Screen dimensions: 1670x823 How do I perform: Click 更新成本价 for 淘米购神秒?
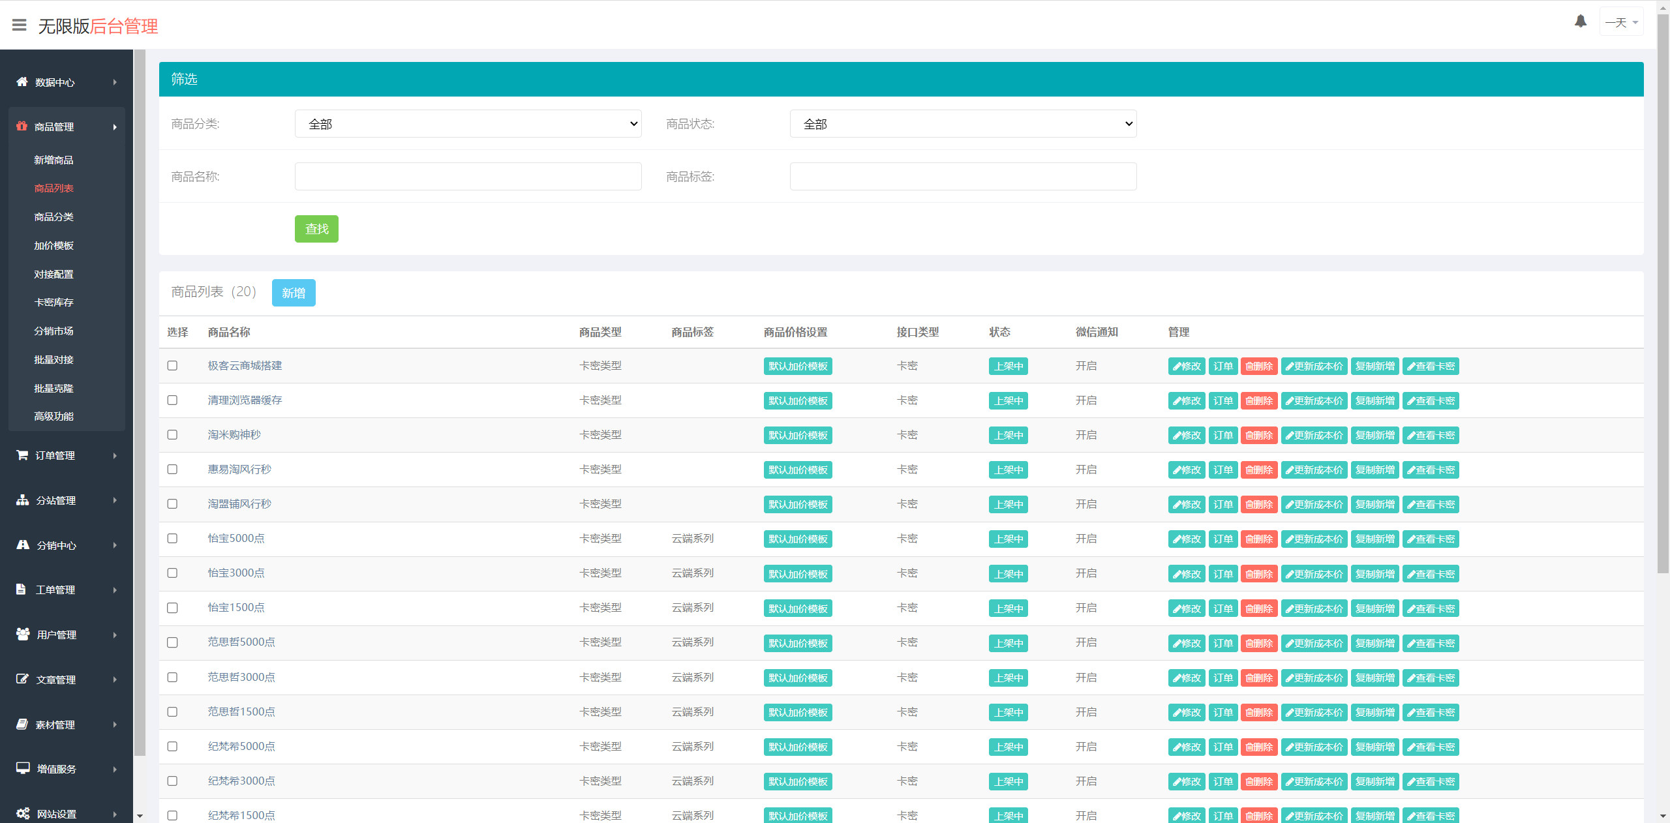coord(1314,435)
